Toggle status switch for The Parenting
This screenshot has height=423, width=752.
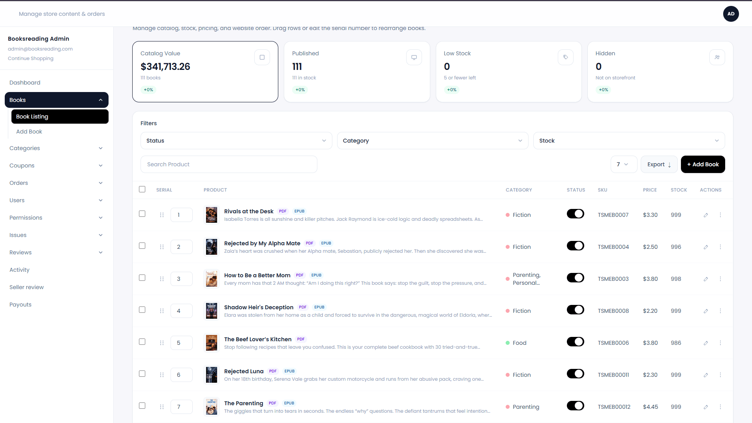click(x=576, y=406)
